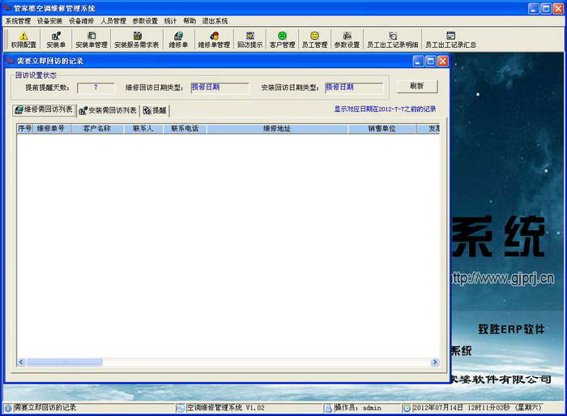This screenshot has height=416, width=567.
Task: Open the 人员管理 menu
Action: 113,21
